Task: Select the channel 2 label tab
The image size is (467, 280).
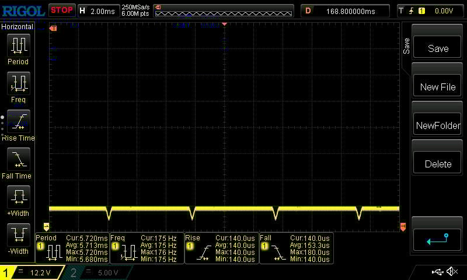Action: pos(74,272)
